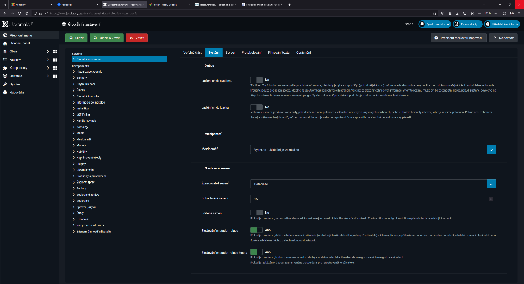The width and height of the screenshot is (524, 284).
Task: Open Uživatelé dashboard grid icon
Action: (x=55, y=76)
